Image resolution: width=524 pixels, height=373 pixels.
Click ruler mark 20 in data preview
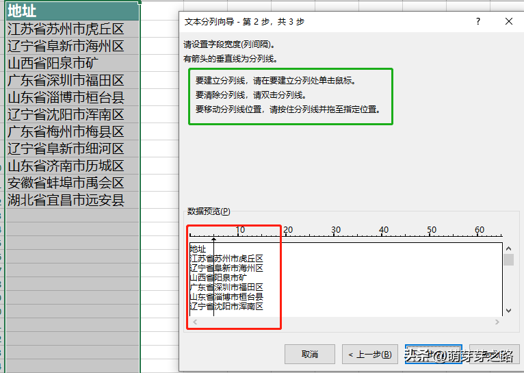[x=288, y=230]
